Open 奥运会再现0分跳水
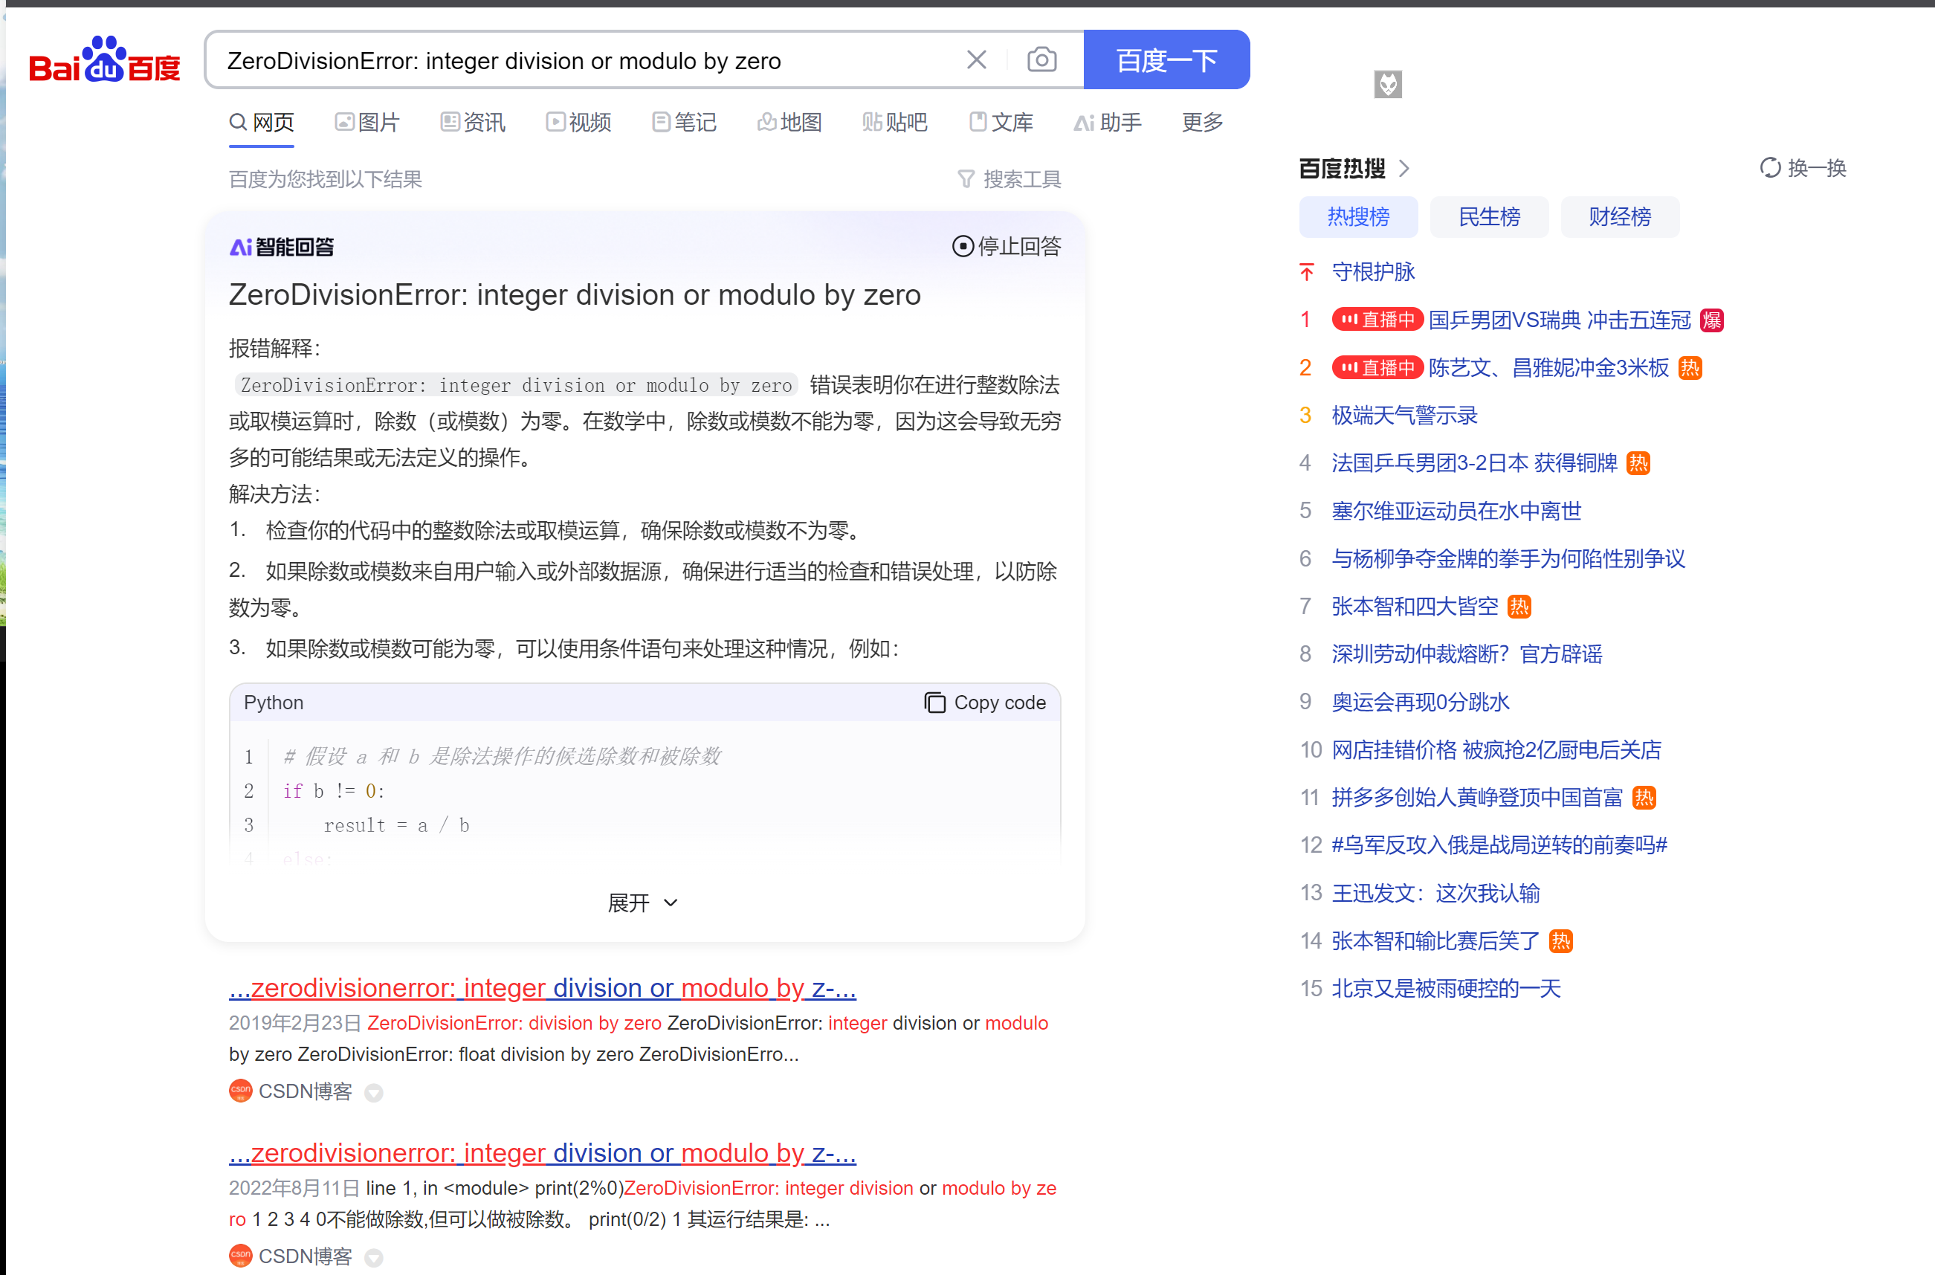1935x1275 pixels. (1421, 702)
